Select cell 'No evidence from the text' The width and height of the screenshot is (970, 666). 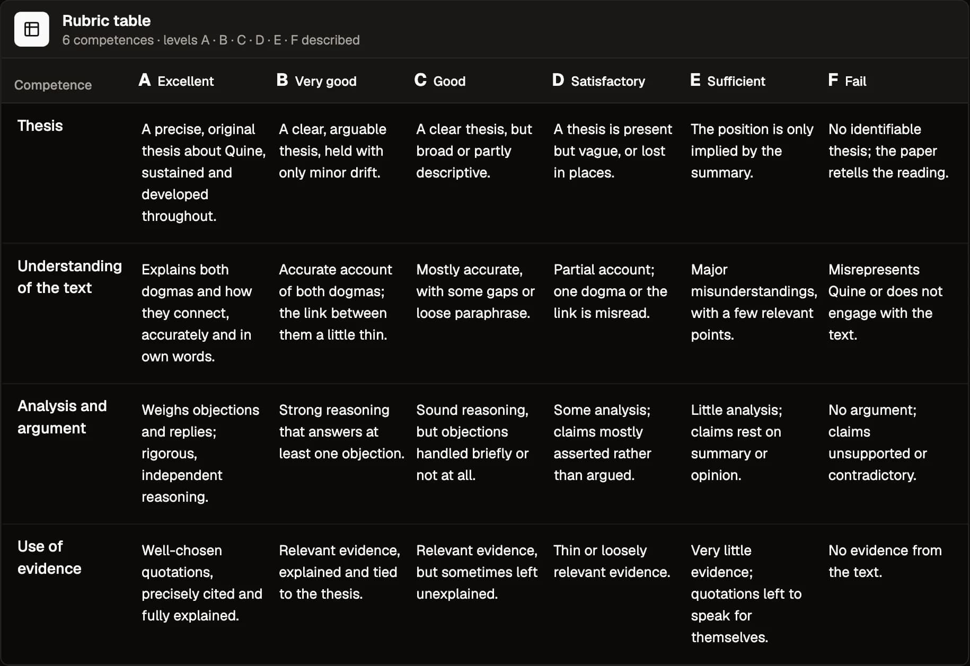click(x=885, y=561)
